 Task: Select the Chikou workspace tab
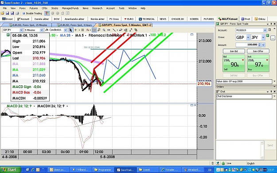[x=260, y=19]
